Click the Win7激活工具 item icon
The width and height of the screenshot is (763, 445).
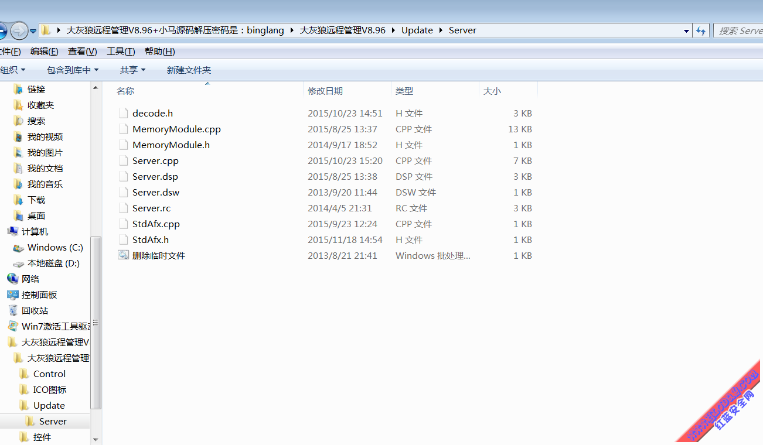coord(12,326)
